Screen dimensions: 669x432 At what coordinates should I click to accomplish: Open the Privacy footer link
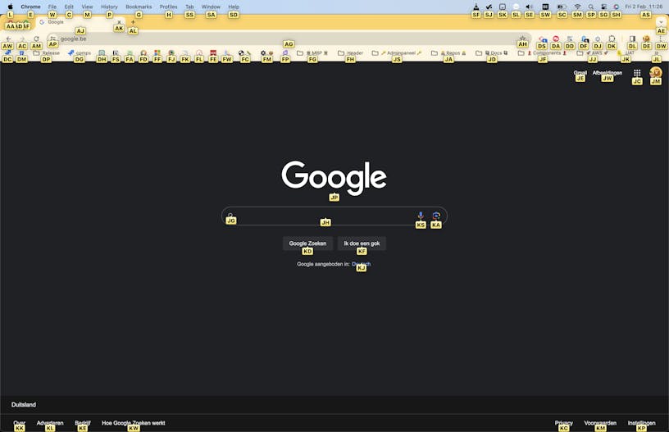click(x=563, y=423)
